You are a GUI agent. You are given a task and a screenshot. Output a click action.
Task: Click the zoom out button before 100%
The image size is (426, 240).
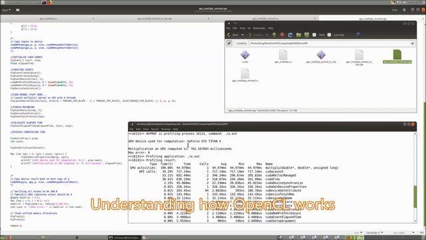(314, 35)
